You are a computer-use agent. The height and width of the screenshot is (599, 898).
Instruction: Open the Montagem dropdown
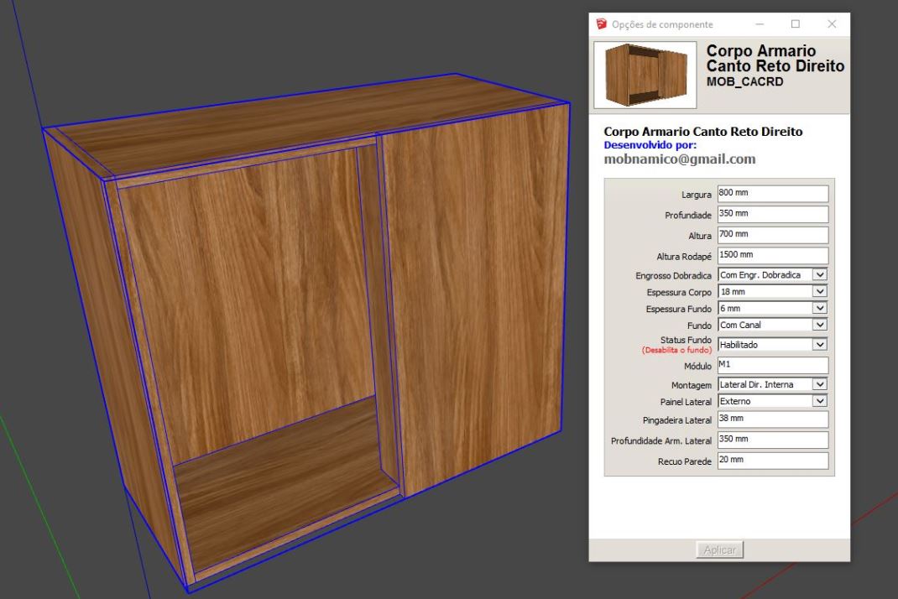pos(820,384)
